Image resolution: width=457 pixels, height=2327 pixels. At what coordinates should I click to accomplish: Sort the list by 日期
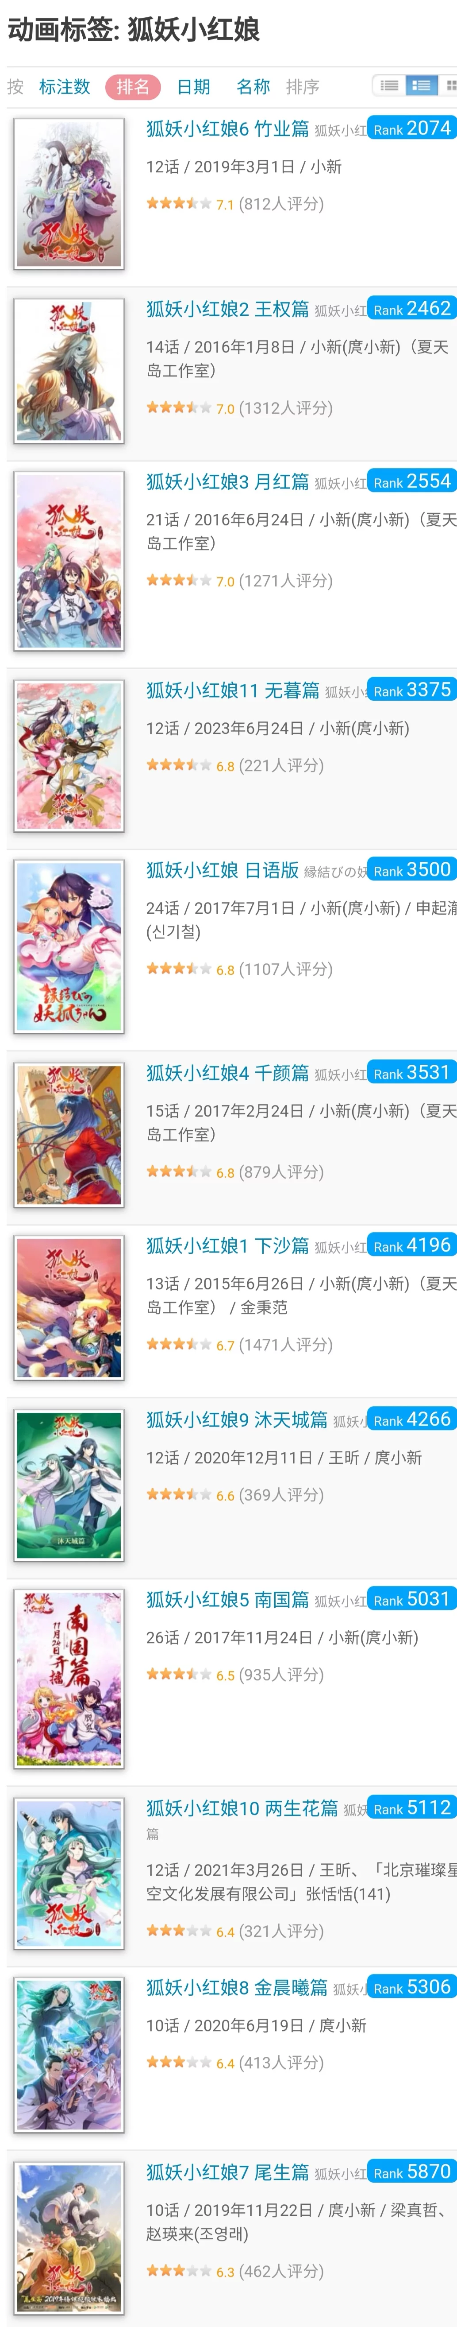(x=193, y=87)
